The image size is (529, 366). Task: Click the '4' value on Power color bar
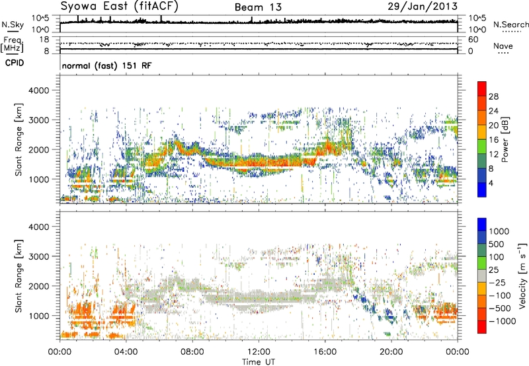point(491,183)
